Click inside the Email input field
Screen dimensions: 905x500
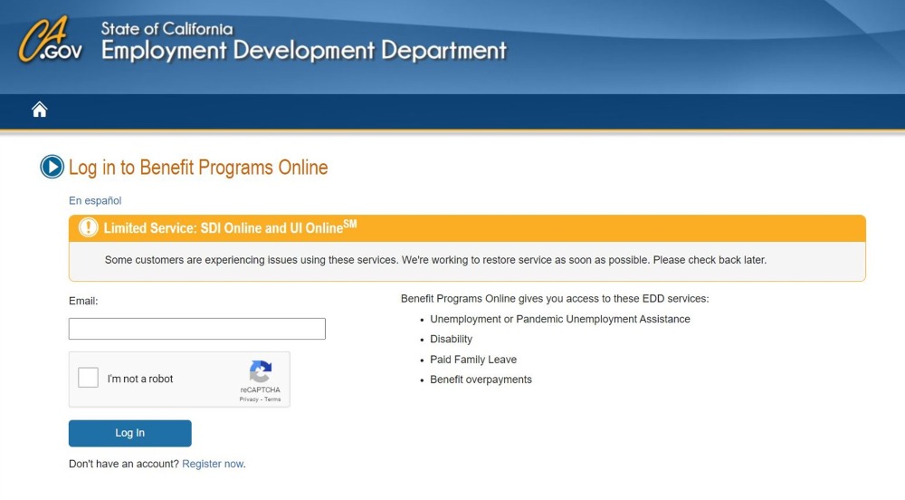coord(196,329)
